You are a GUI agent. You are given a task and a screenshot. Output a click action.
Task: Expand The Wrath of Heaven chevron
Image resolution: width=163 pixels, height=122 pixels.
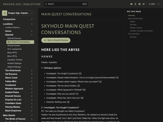coord(32,119)
